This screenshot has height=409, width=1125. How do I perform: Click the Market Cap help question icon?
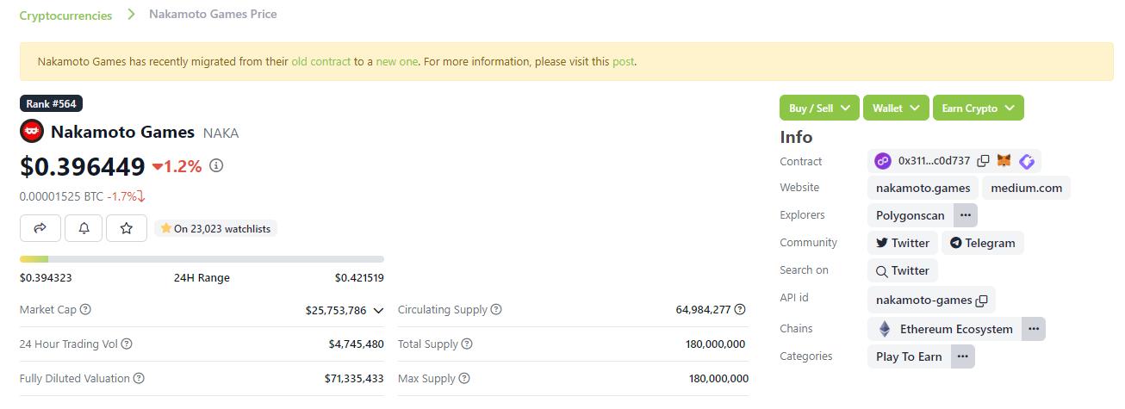[85, 309]
